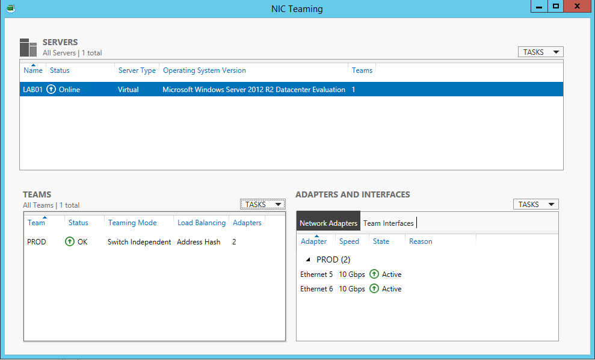Click the LAB01 Online status icon
The image size is (595, 360).
pos(51,90)
